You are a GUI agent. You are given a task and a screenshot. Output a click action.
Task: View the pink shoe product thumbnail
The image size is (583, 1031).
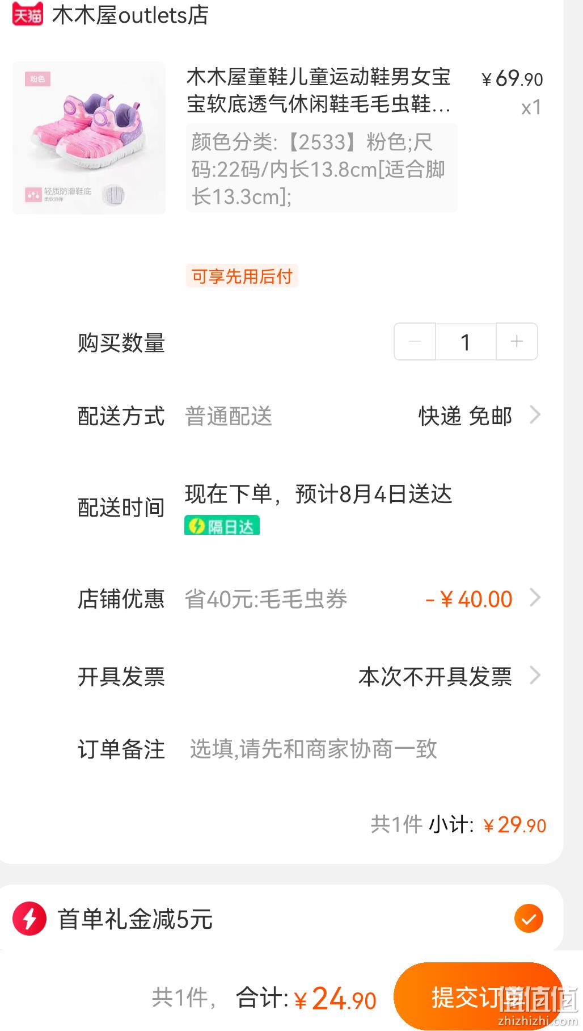[x=89, y=138]
